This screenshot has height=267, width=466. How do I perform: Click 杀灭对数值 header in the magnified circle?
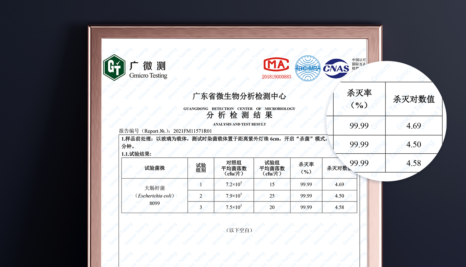(414, 99)
